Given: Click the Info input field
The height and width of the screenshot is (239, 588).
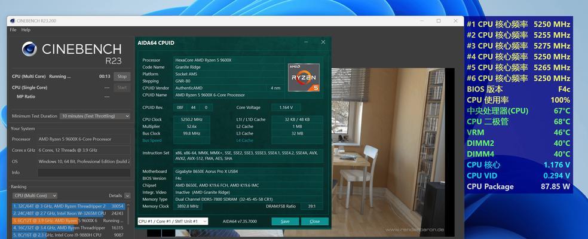Looking at the screenshot, I should click(84, 173).
